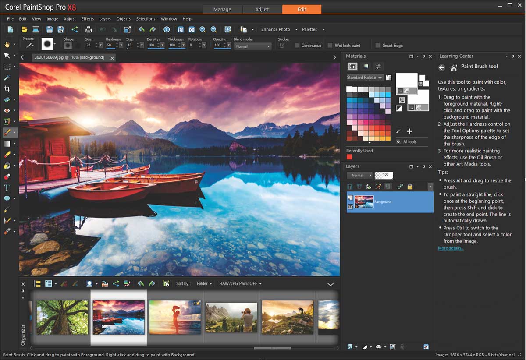The image size is (526, 360).
Task: Open the Sort by Folder dropdown
Action: click(204, 284)
